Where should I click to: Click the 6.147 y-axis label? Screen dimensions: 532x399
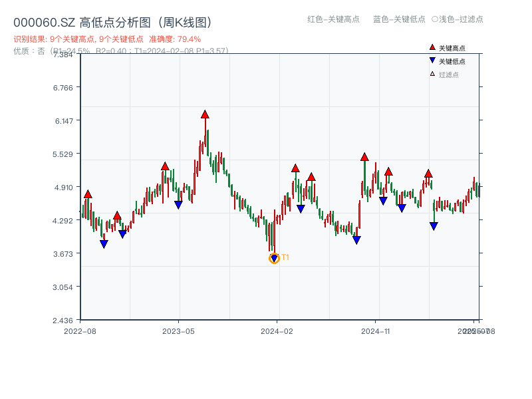(64, 121)
